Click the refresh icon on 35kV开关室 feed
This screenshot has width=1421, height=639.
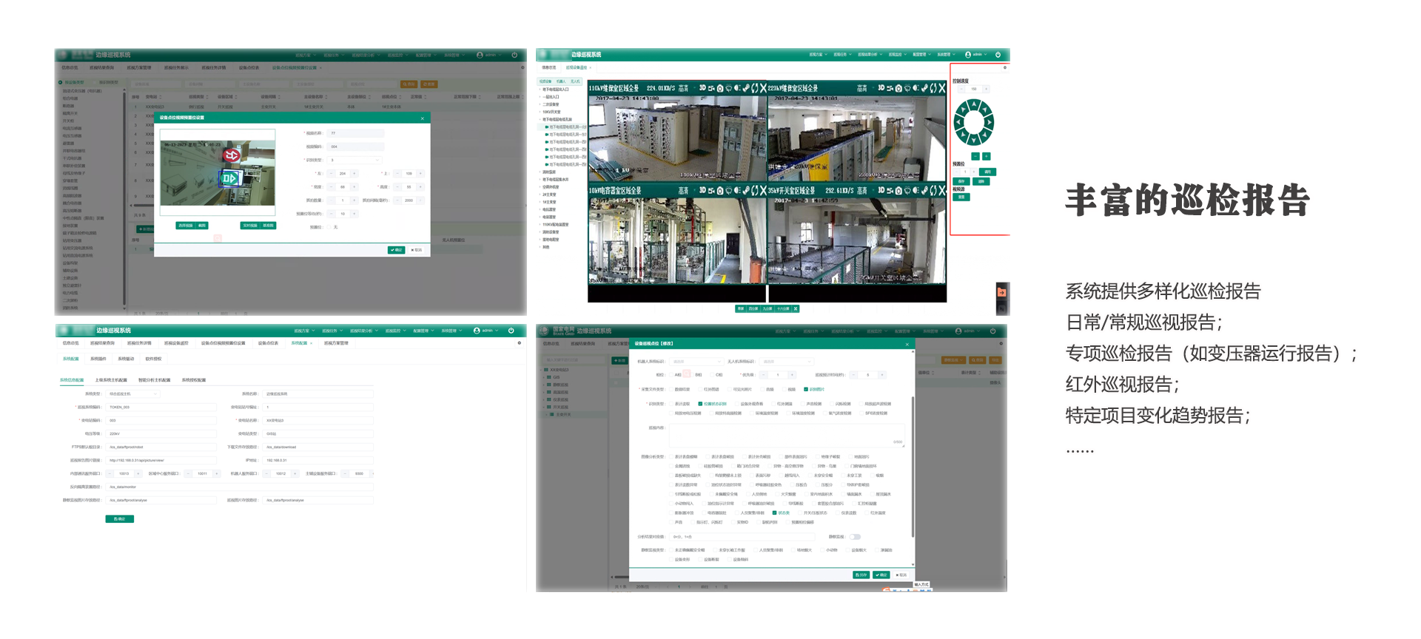tap(934, 191)
